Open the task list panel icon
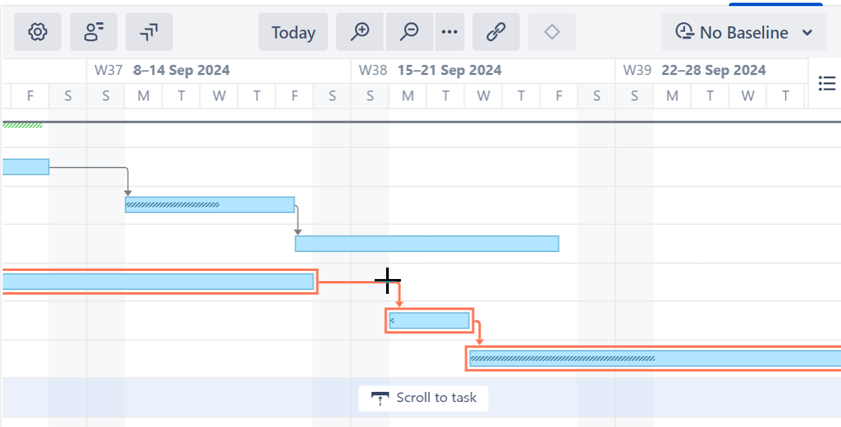Viewport: 841px width, 427px height. (x=827, y=83)
